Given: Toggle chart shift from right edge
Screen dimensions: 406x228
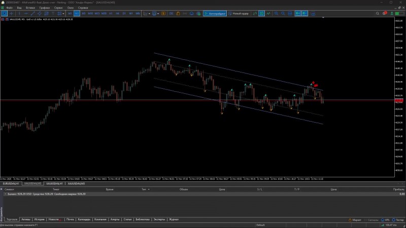Looking at the screenshot, I should coord(304,14).
